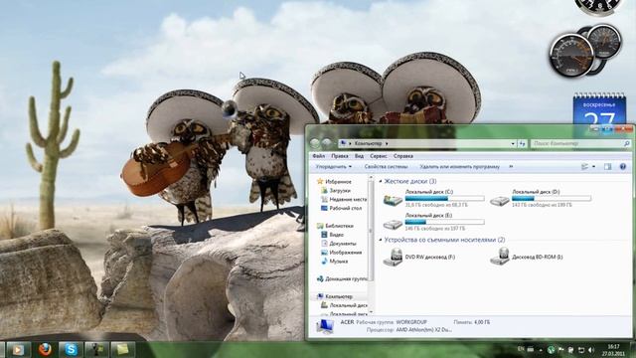Click the drive E: capacity bar
The width and height of the screenshot is (636, 358).
pyautogui.click(x=444, y=222)
